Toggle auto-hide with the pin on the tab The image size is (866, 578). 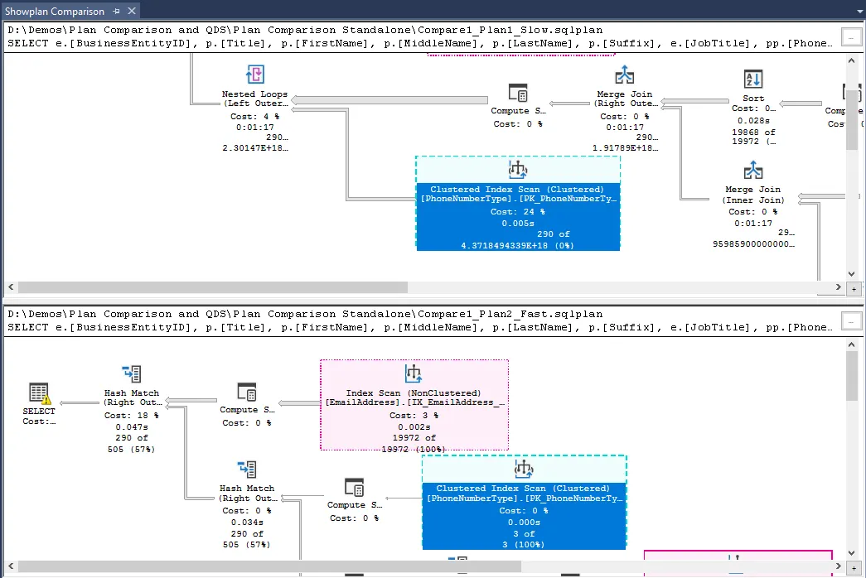pos(118,12)
